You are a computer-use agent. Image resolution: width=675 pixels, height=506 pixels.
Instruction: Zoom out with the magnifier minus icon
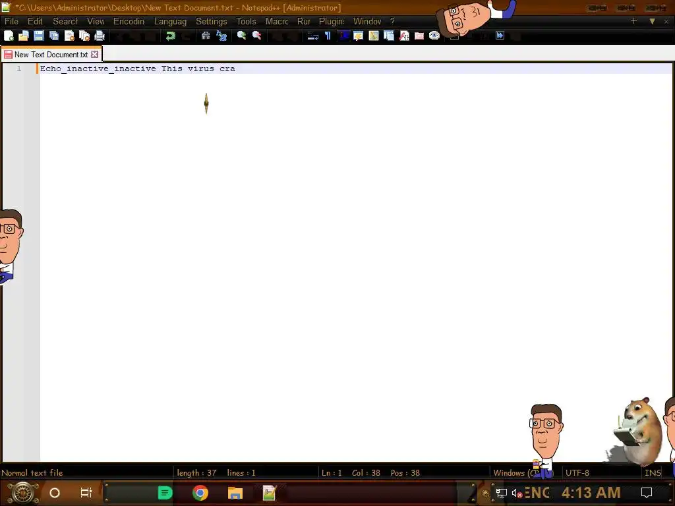(257, 36)
